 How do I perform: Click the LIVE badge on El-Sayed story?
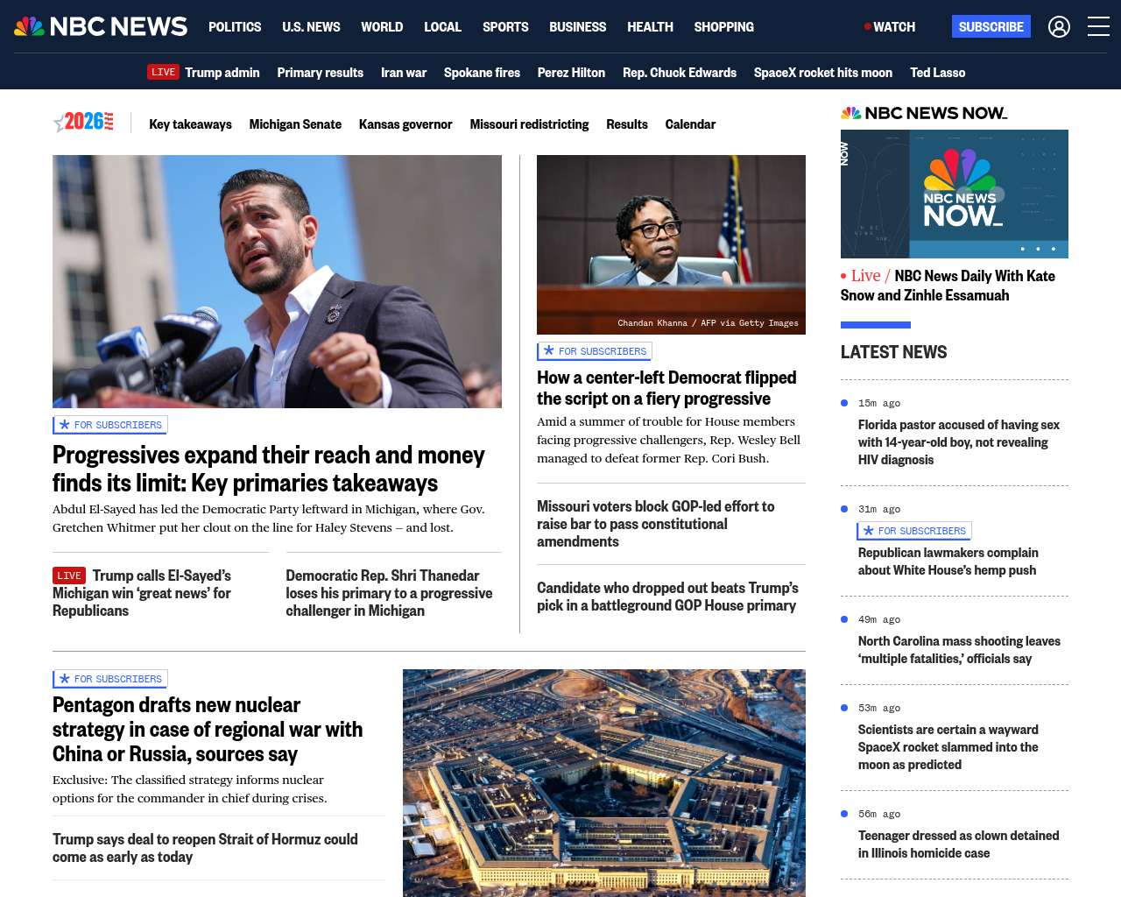click(x=69, y=576)
